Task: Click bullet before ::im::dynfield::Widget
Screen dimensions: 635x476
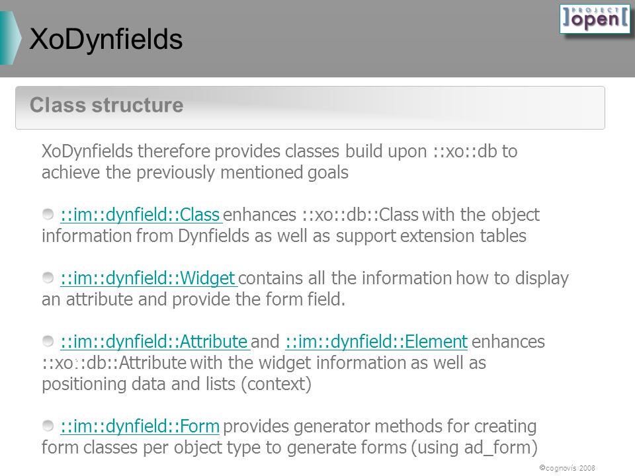Action: click(x=48, y=278)
